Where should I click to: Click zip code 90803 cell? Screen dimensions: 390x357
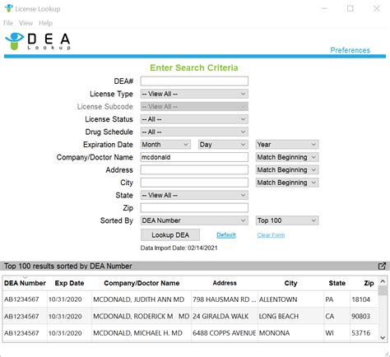click(x=364, y=316)
